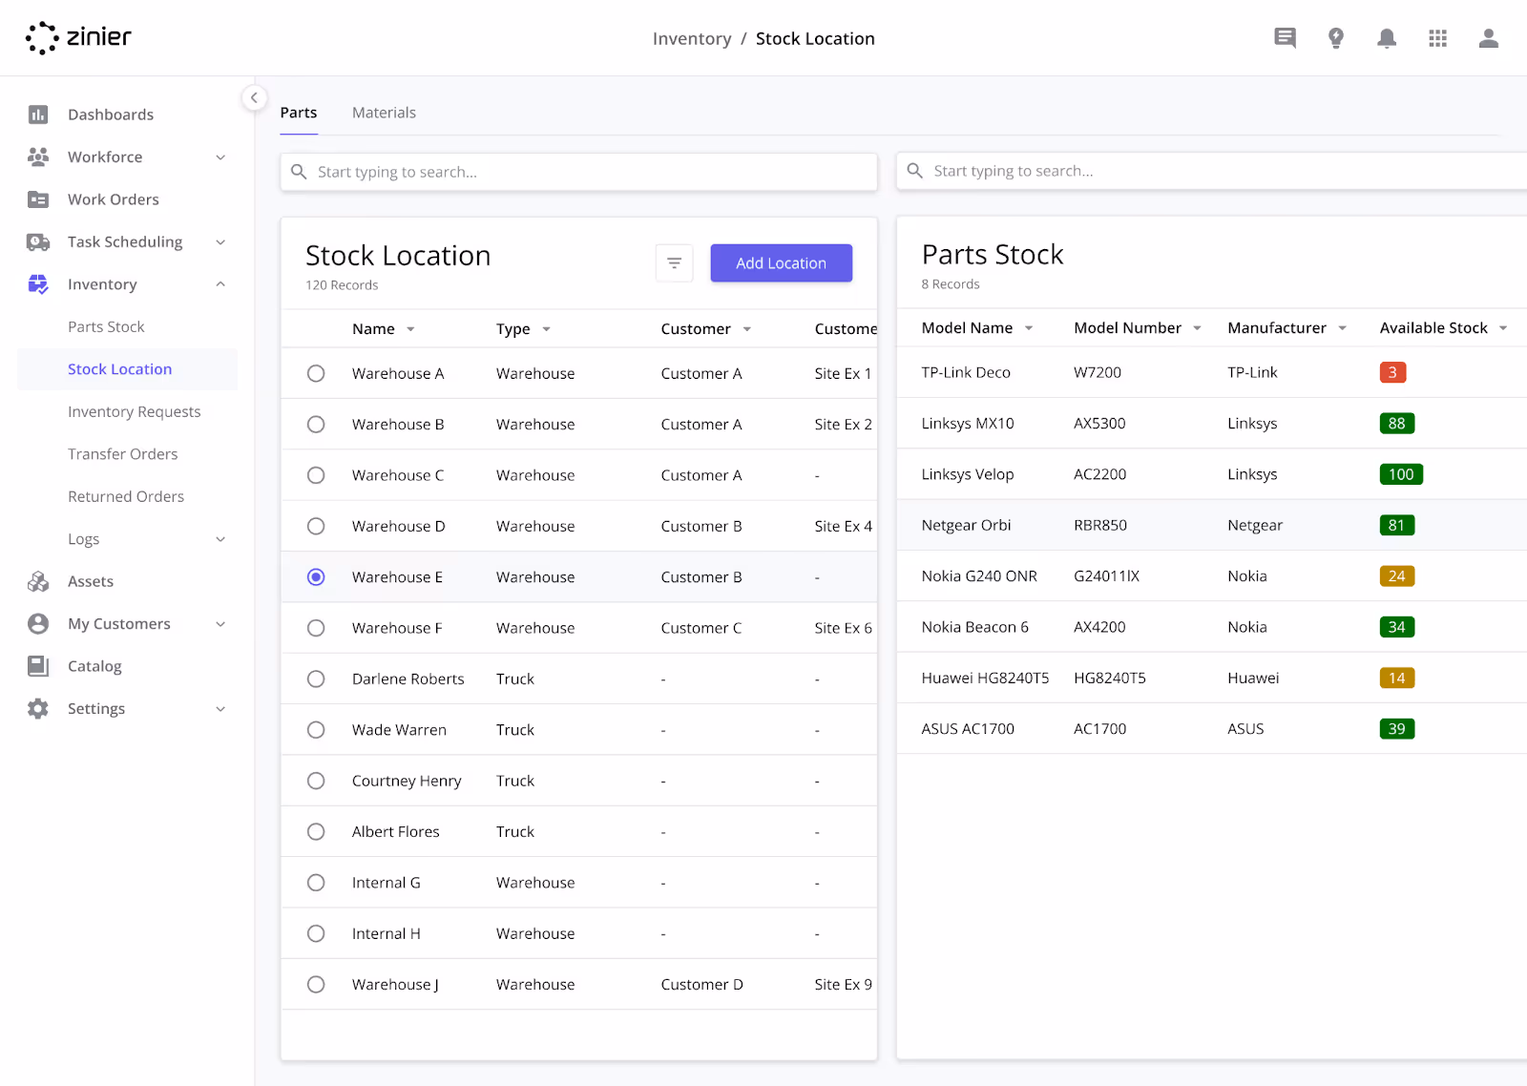This screenshot has width=1527, height=1086.
Task: Click the Dashboards chart icon
Action: point(38,115)
